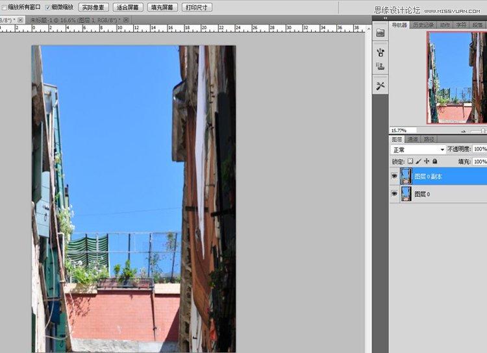Viewport: 487px width, 353px height.
Task: Toggle visibility of the 图层 0 layer
Action: (x=394, y=194)
